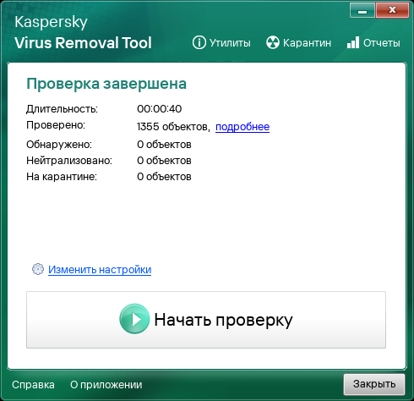The height and width of the screenshot is (401, 414).
Task: Select the Нейтрализовано 0 объектов value
Action: [x=164, y=161]
